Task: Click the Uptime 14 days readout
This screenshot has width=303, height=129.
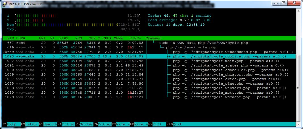Action: (176, 25)
